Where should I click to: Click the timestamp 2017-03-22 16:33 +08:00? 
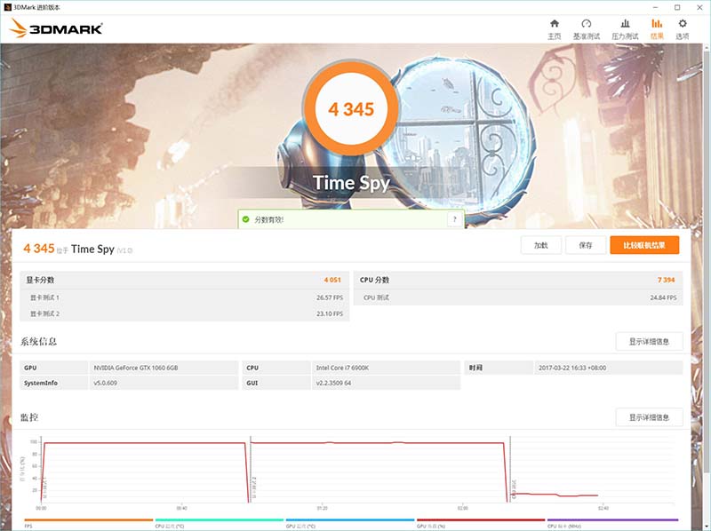(572, 368)
